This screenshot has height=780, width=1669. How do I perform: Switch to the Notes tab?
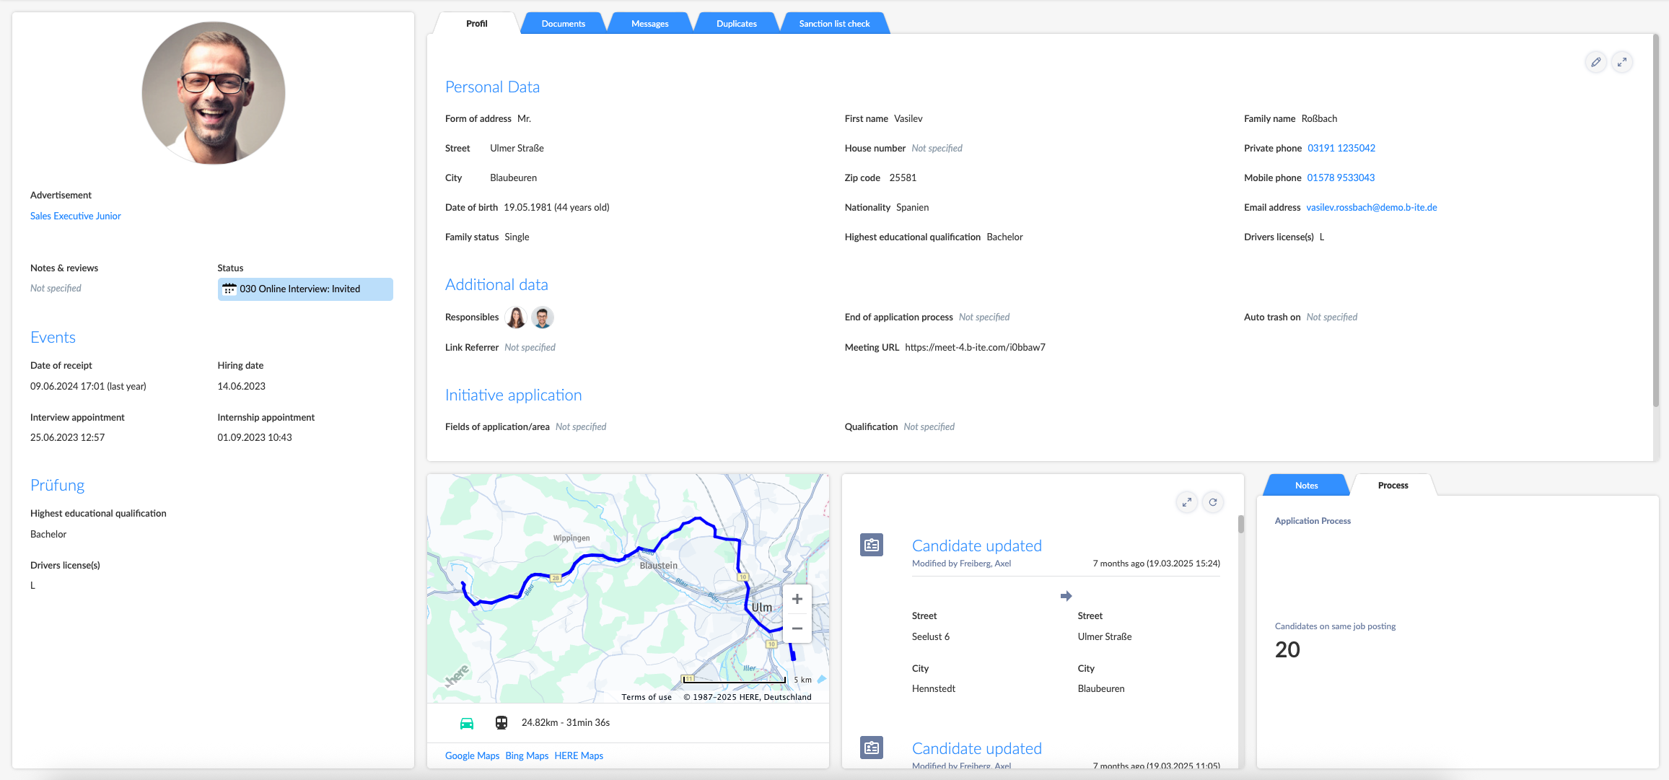coord(1306,486)
